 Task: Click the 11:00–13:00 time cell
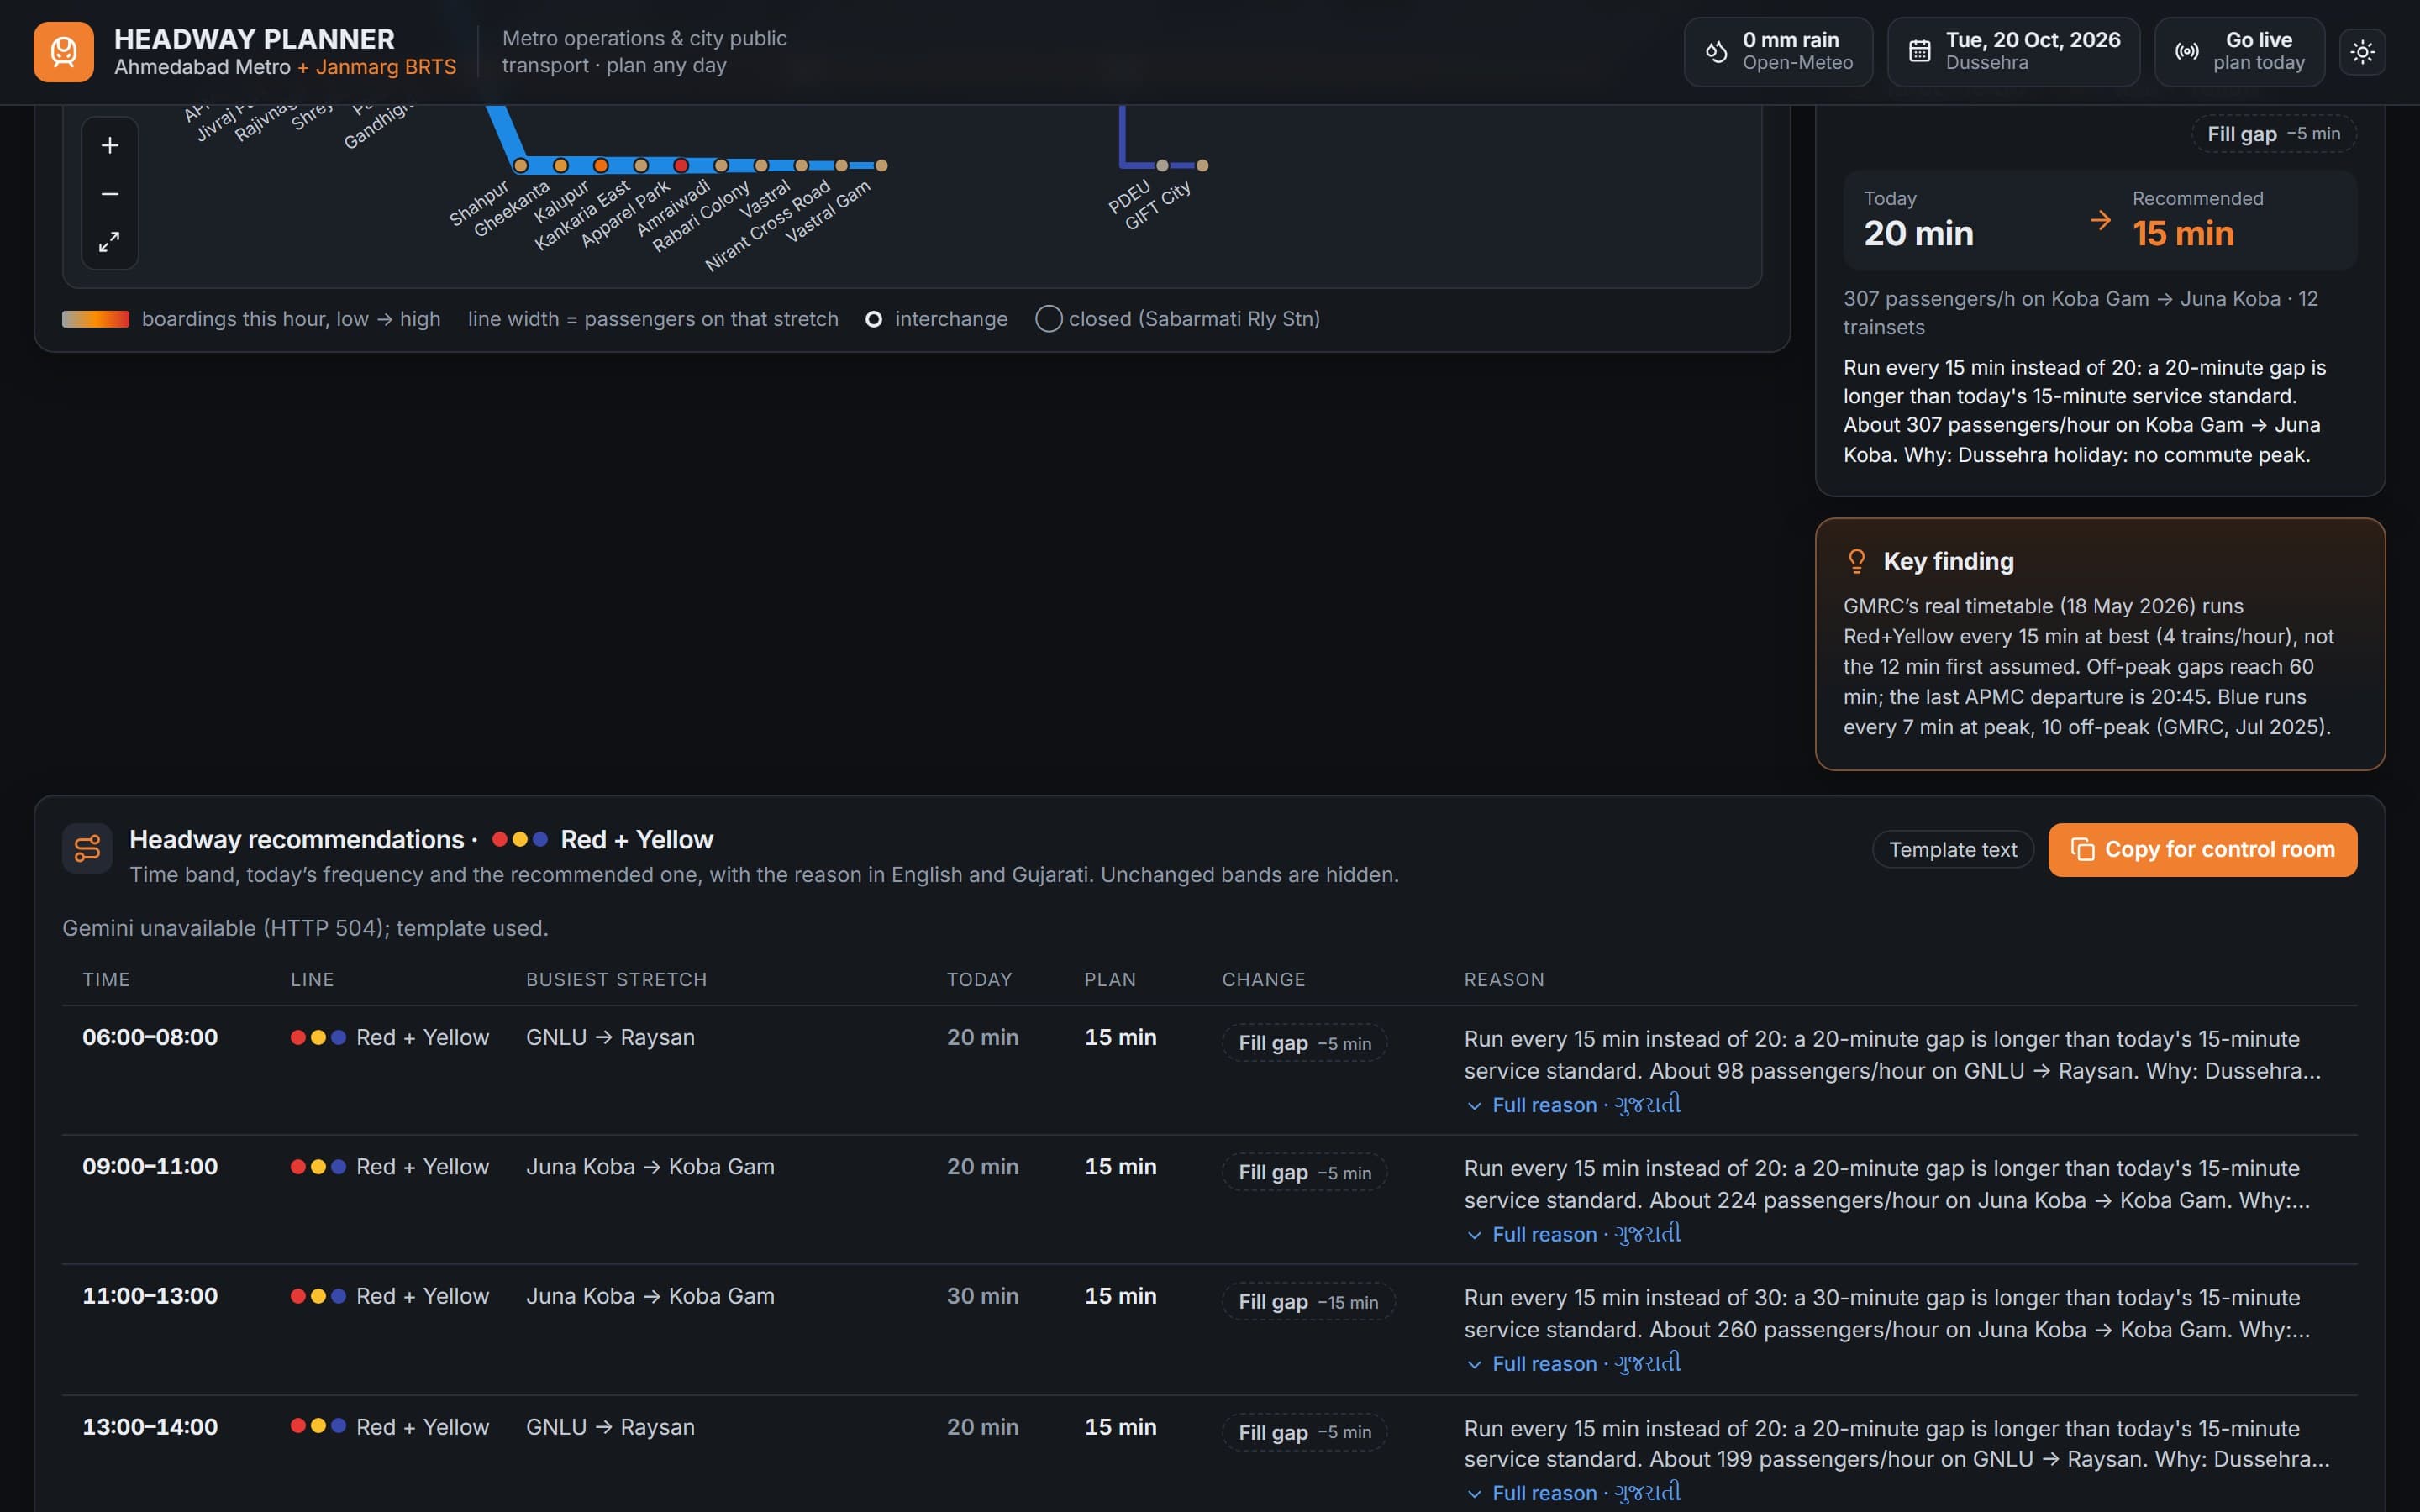click(x=150, y=1296)
